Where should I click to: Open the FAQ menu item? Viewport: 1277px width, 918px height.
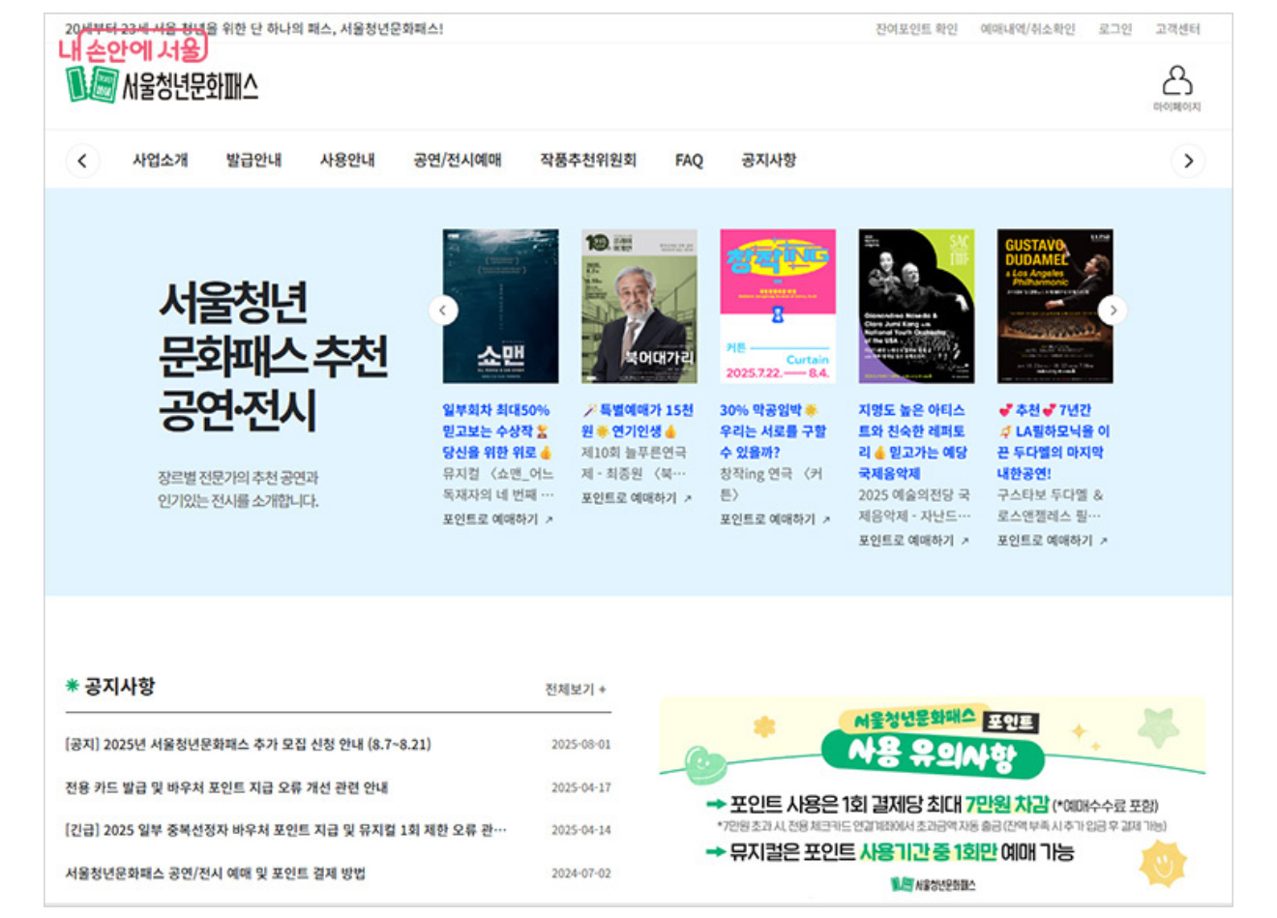click(689, 161)
